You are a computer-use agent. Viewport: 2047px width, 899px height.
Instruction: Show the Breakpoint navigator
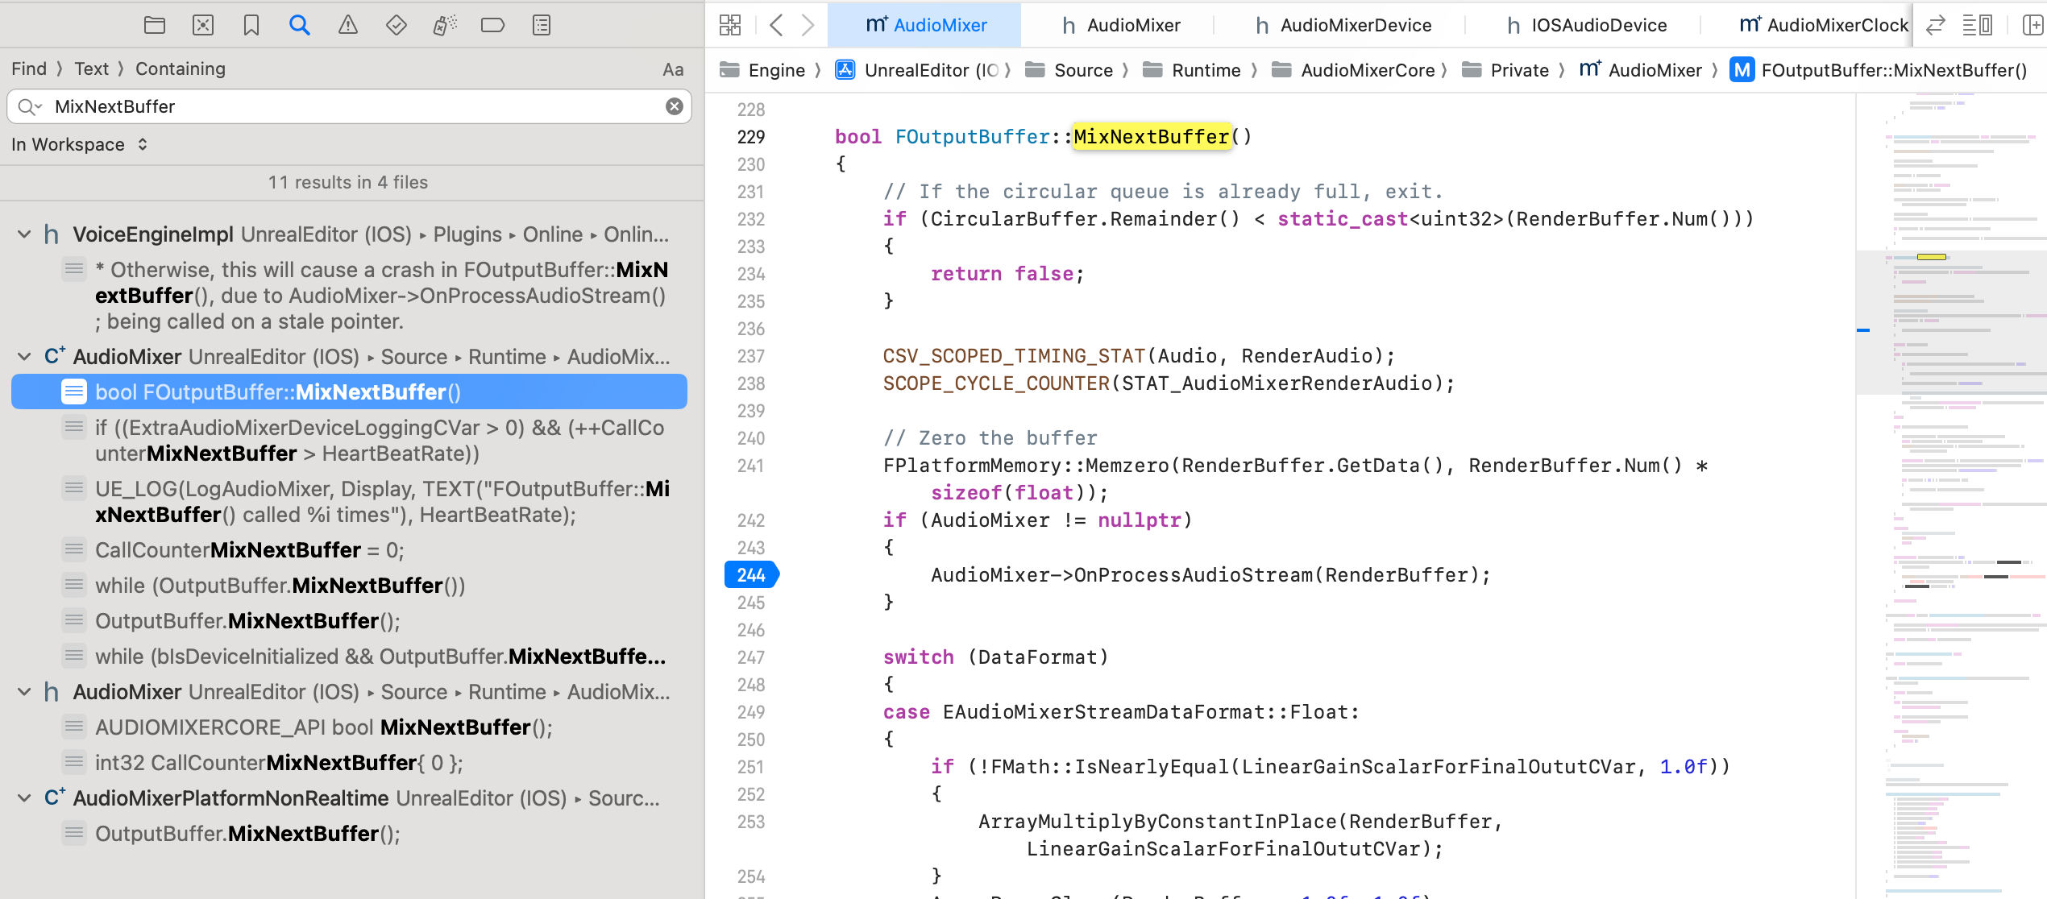coord(492,26)
